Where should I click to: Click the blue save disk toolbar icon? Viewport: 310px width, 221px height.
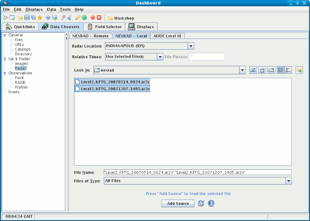[x=27, y=18]
